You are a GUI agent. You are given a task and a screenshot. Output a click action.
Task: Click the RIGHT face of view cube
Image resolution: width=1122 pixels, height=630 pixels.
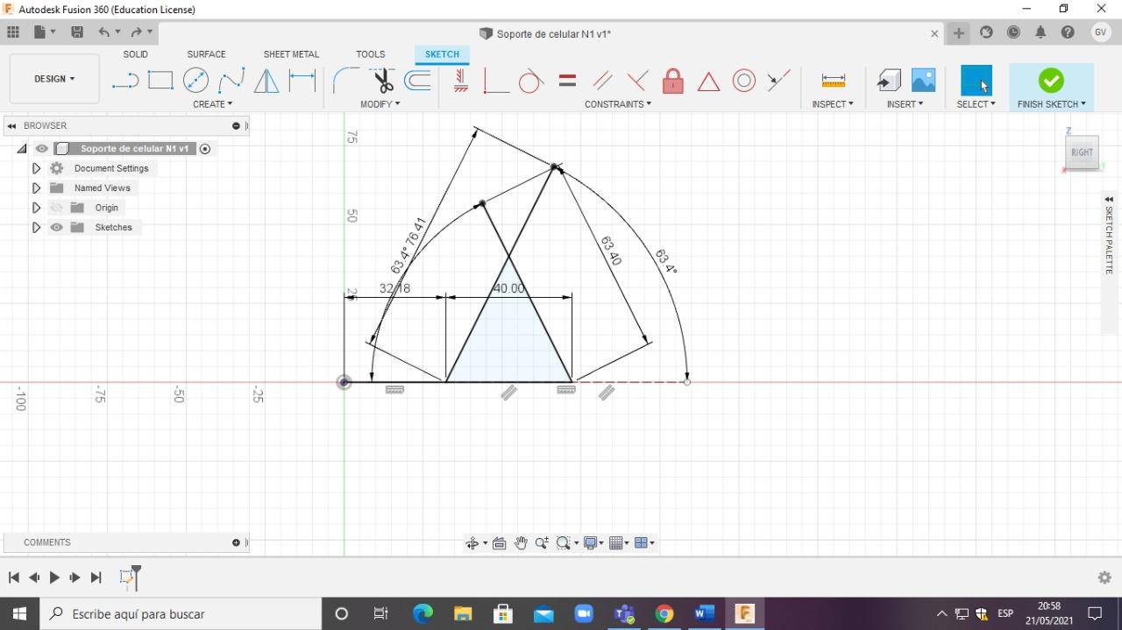click(1082, 152)
